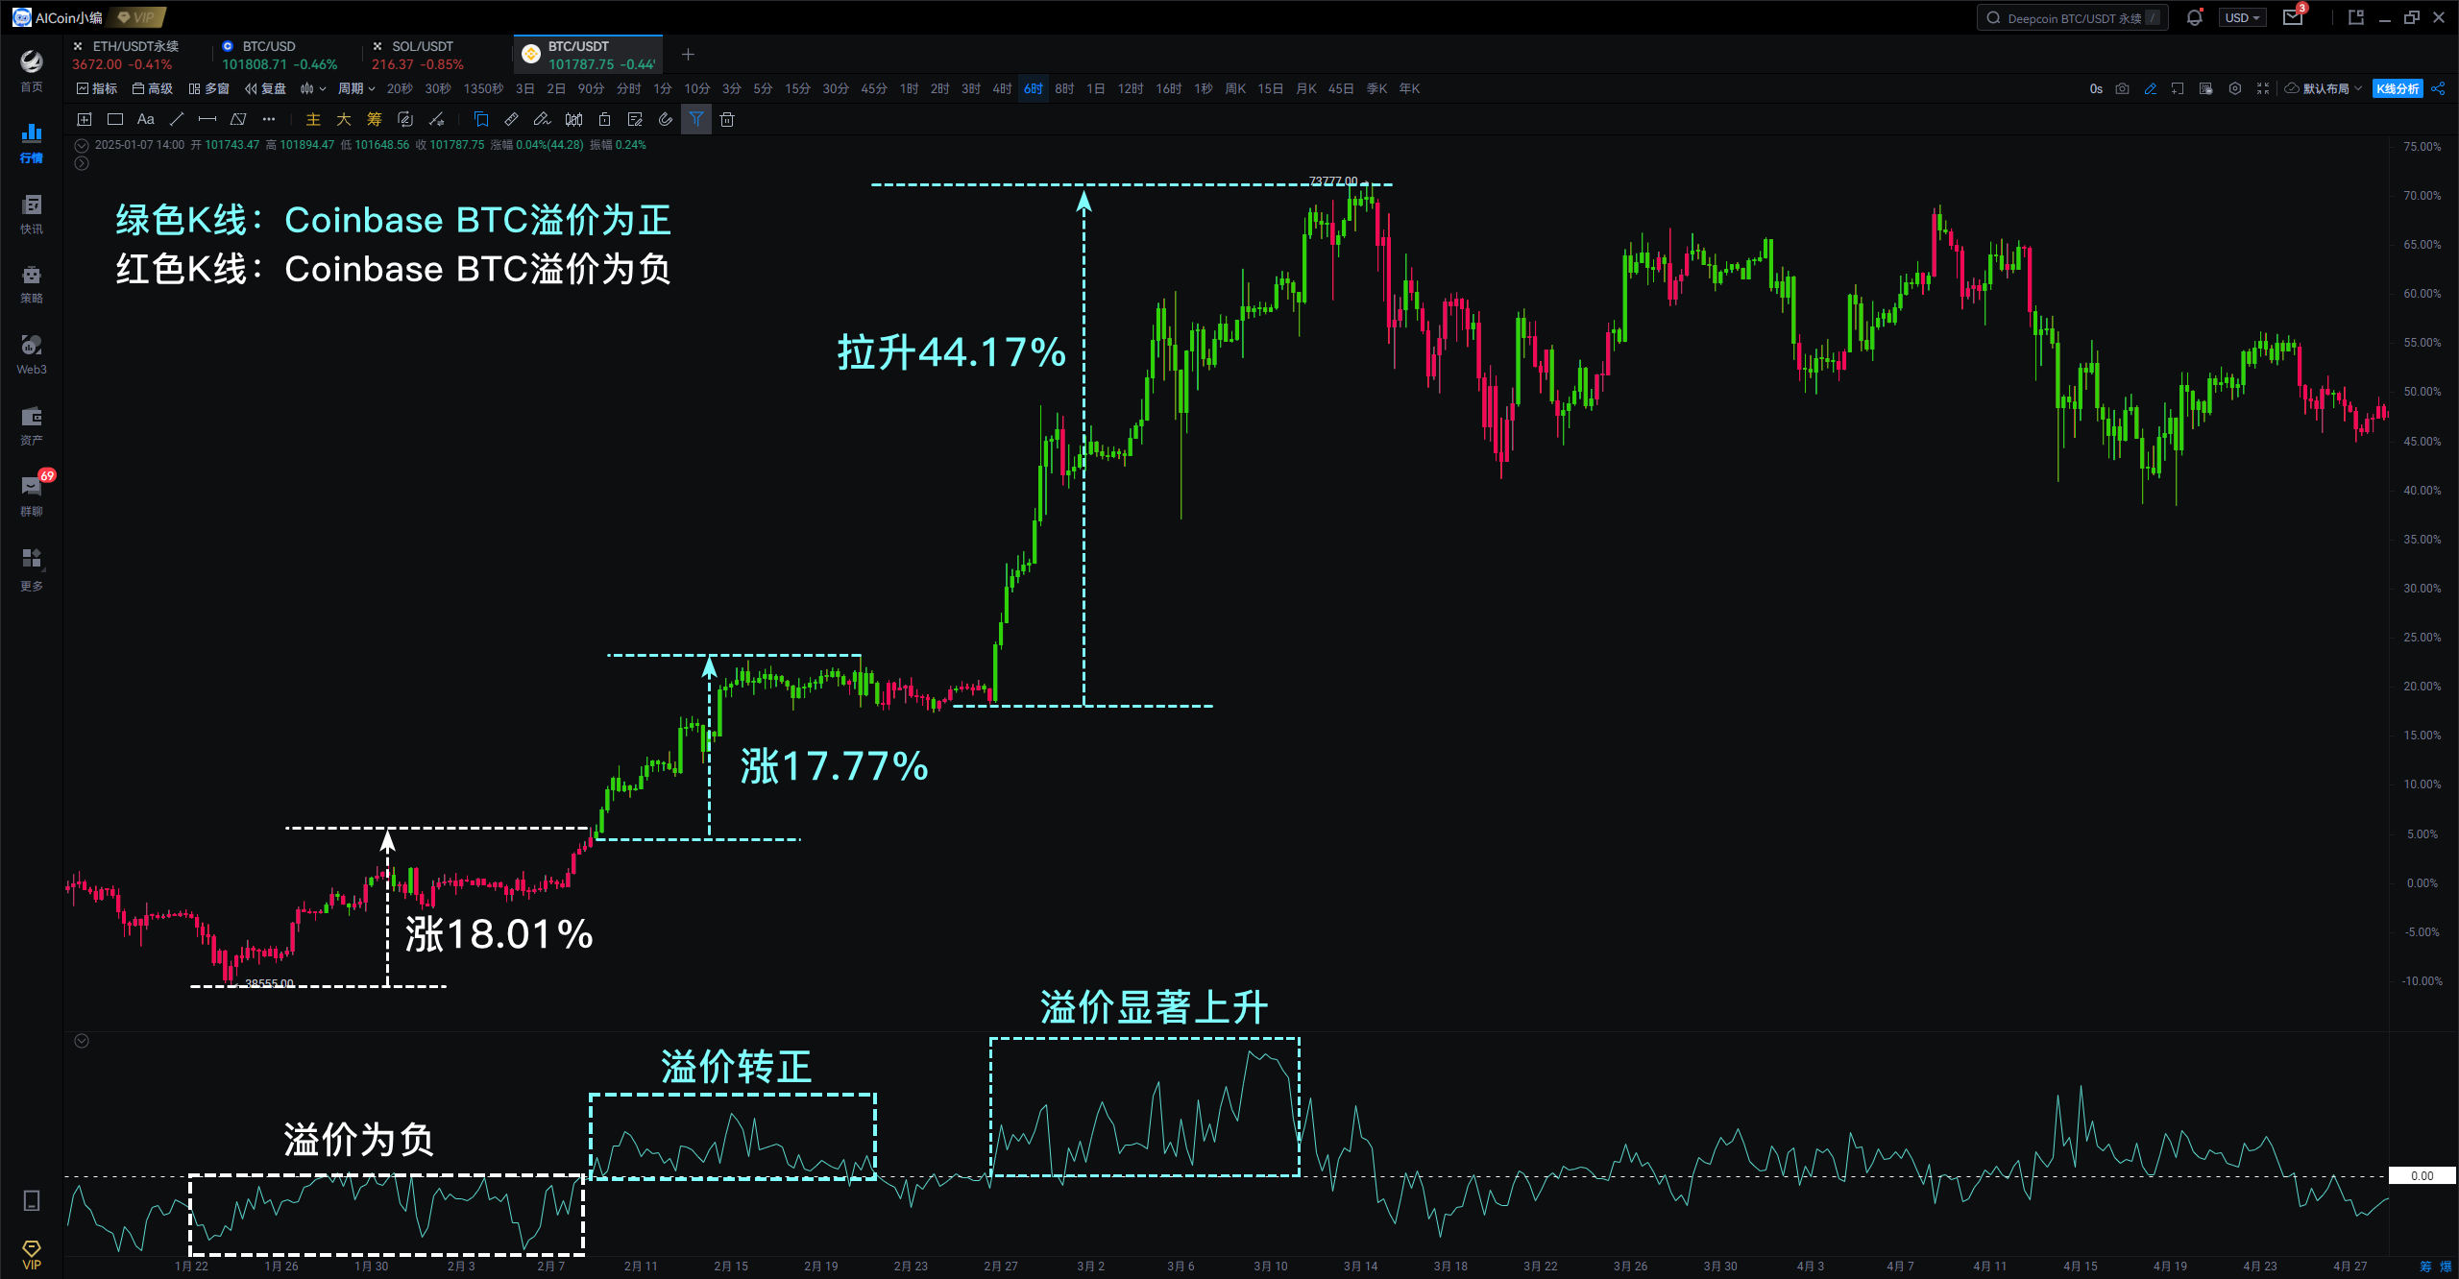This screenshot has height=1279, width=2459.
Task: Click the 多窗 multi-window button
Action: 209,88
